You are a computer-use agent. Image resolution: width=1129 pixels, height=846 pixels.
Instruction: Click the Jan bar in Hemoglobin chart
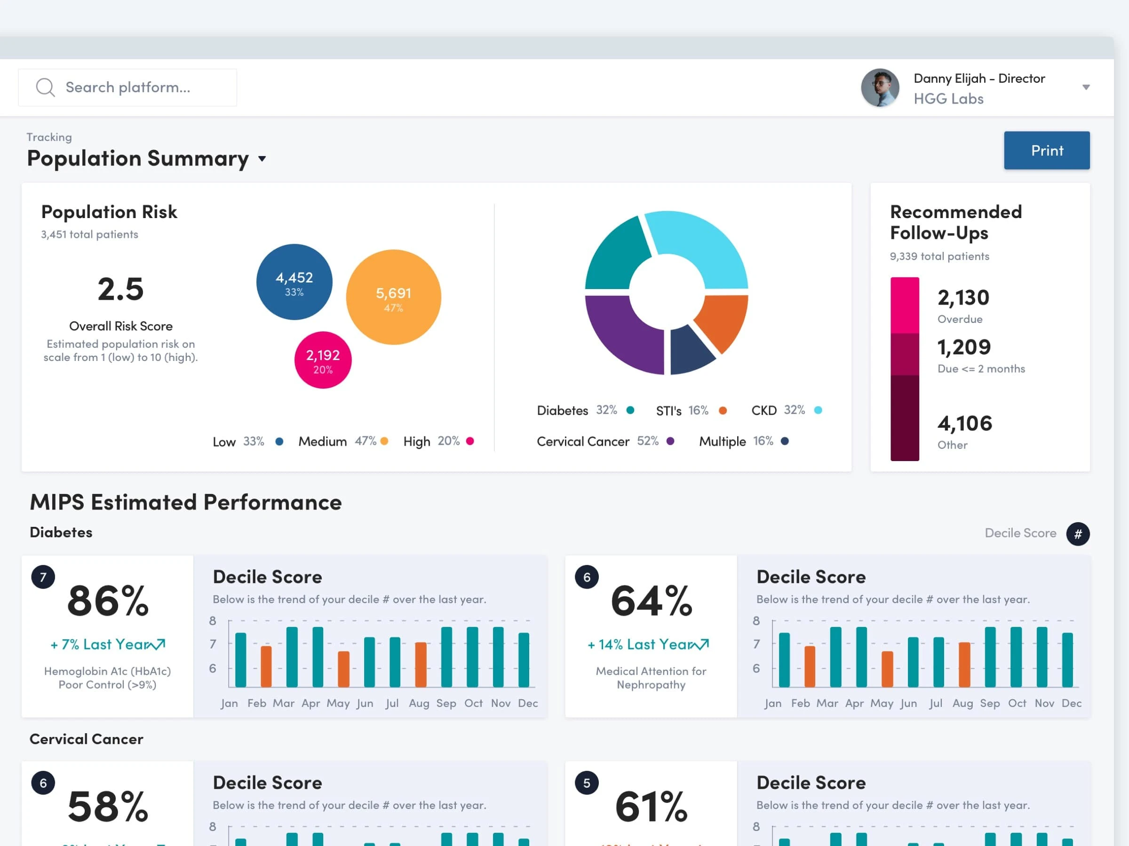pos(240,660)
